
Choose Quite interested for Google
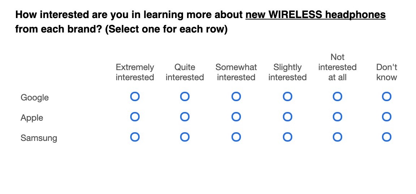pos(185,97)
